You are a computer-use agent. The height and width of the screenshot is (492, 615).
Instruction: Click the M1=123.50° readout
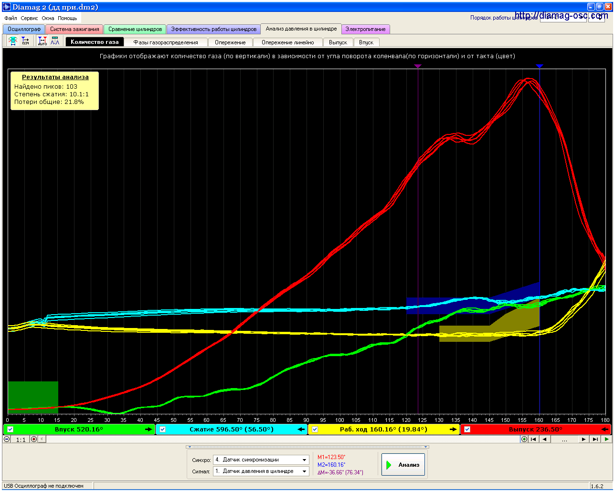pyautogui.click(x=331, y=457)
